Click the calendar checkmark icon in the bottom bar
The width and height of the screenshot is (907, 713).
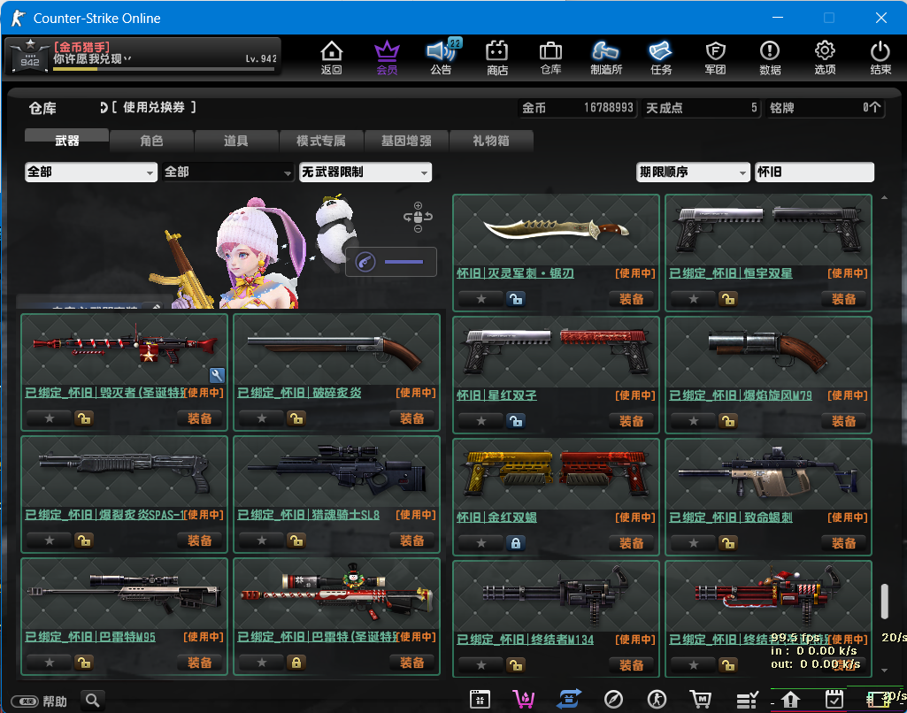point(834,699)
